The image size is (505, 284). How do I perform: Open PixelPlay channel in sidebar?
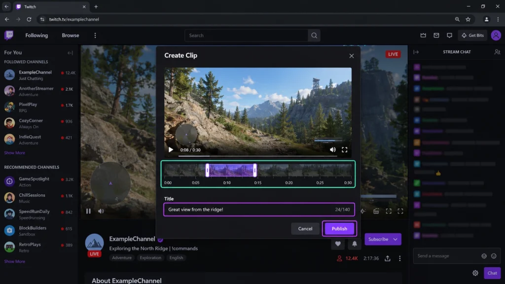click(x=39, y=107)
